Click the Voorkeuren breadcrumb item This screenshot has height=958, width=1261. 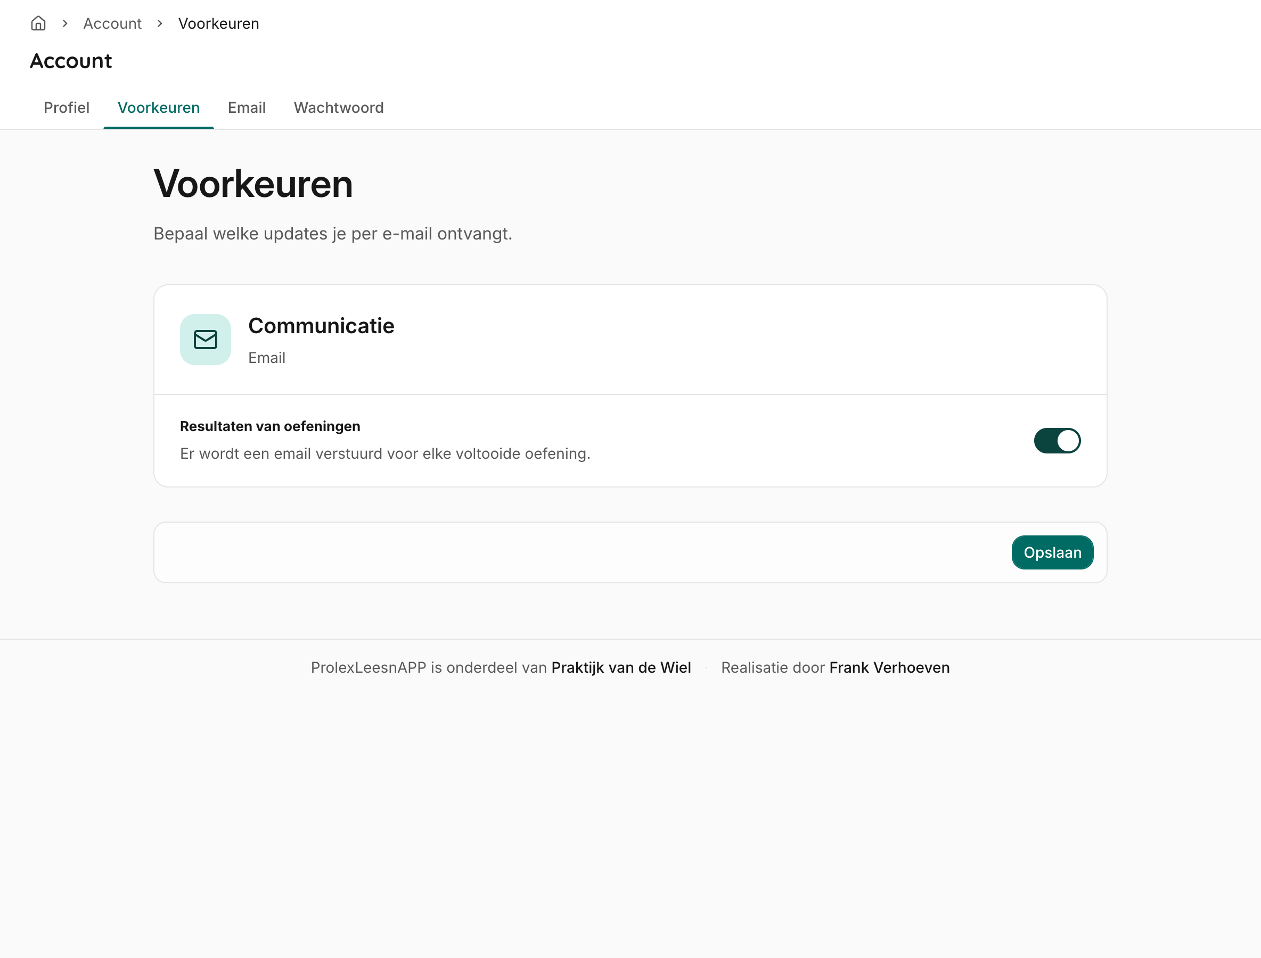(x=218, y=23)
